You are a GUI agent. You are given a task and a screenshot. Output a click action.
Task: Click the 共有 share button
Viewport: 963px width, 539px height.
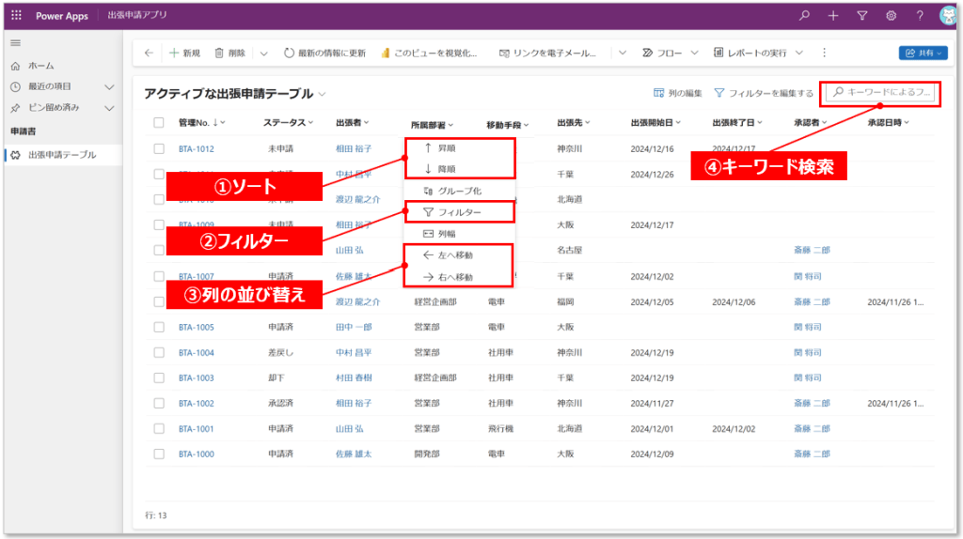(922, 54)
